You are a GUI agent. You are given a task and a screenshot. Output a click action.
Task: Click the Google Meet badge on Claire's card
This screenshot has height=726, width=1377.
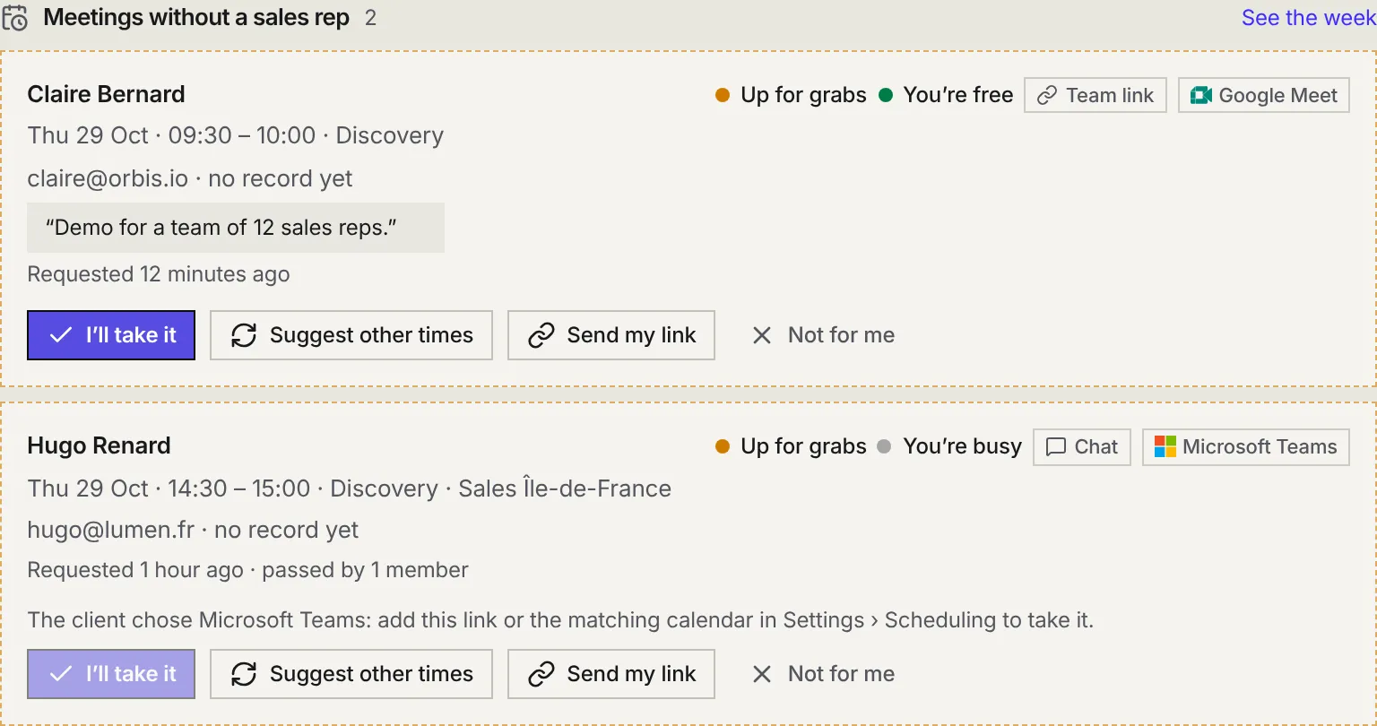(x=1264, y=95)
